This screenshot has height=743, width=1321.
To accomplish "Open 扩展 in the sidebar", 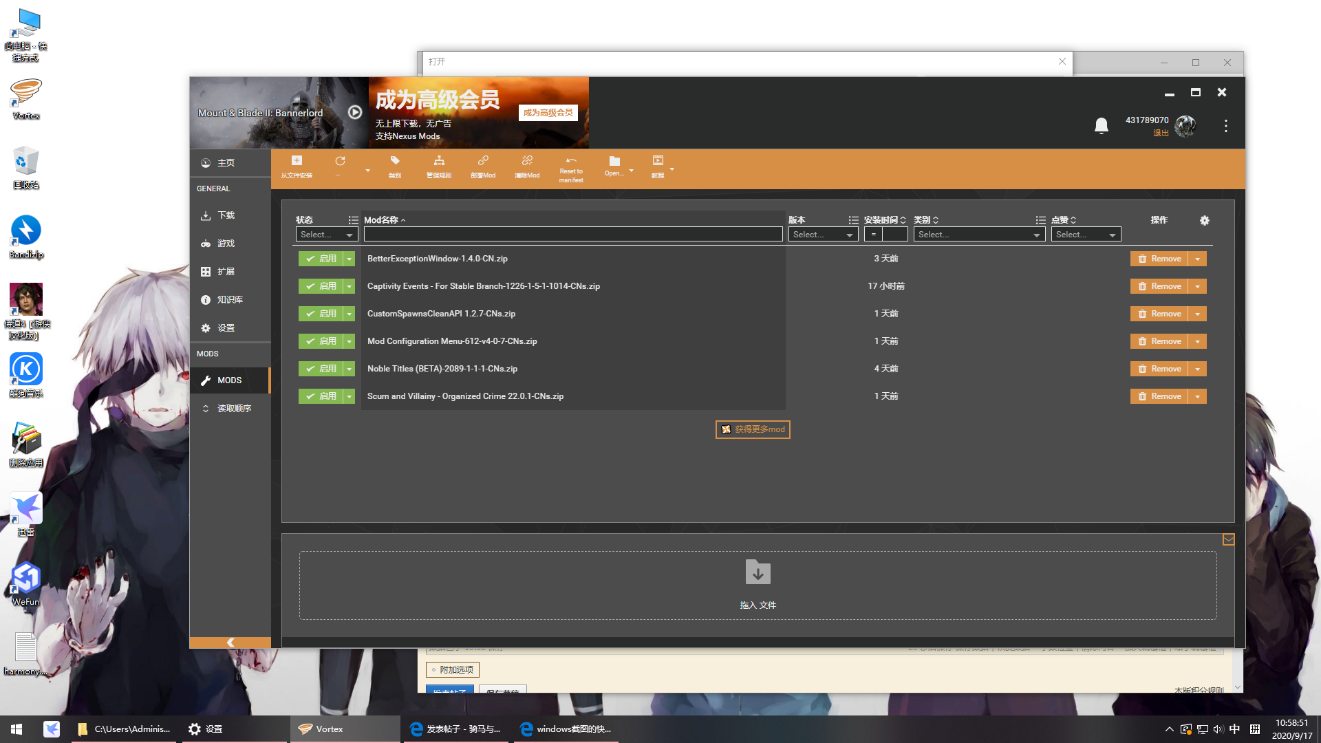I will tap(230, 272).
